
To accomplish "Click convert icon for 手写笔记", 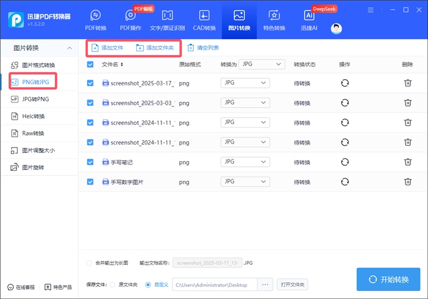I will click(x=345, y=162).
